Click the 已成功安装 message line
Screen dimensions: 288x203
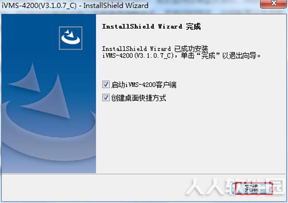(x=155, y=49)
